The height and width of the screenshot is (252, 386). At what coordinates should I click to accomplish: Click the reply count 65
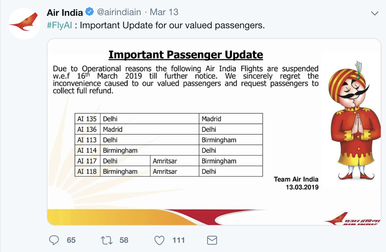[x=71, y=240]
